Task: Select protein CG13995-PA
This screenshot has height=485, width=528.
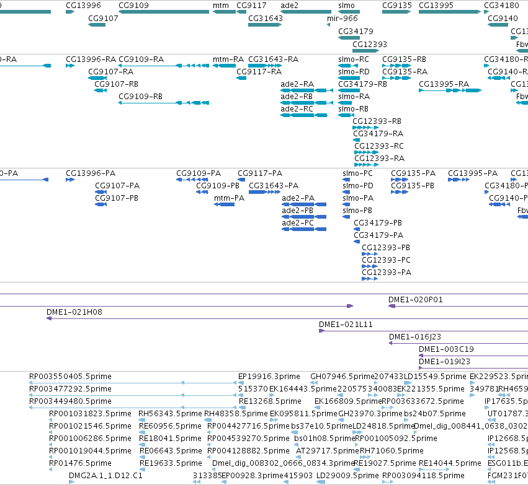Action: [x=459, y=180]
